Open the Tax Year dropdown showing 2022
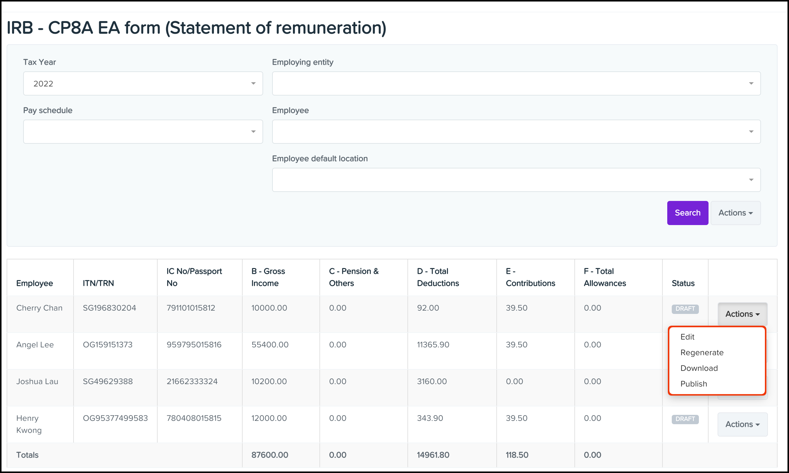Image resolution: width=789 pixels, height=473 pixels. [143, 83]
